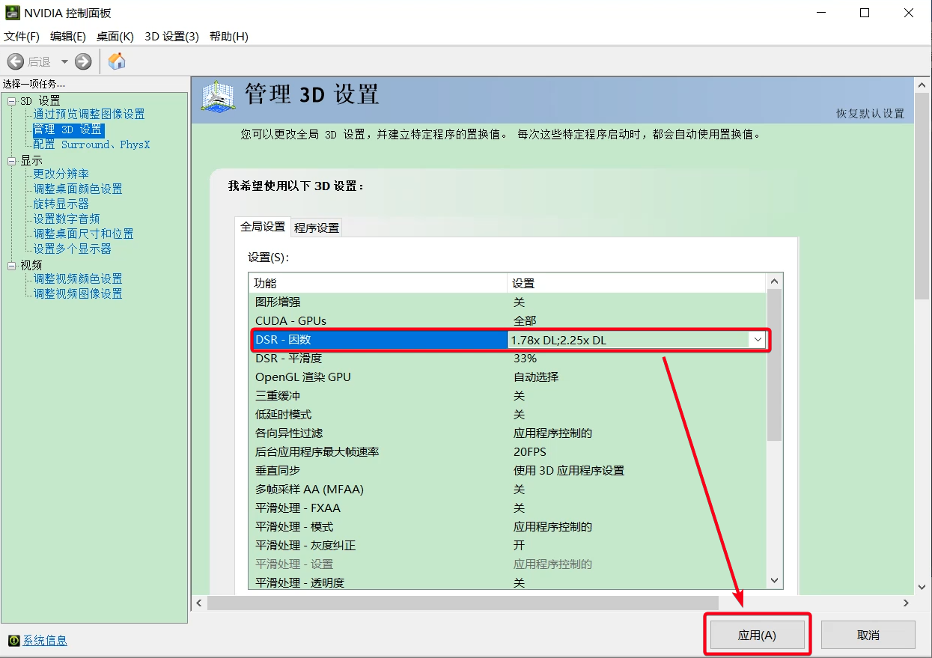Viewport: 932px width, 658px height.
Task: Click the back arrow navigation icon
Action: (16, 61)
